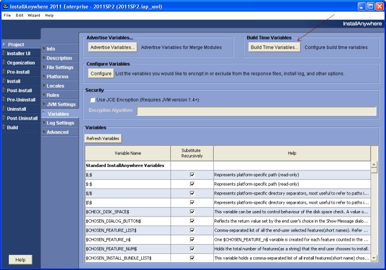Toggle Substitute Recursively for $CHOSEN_FEATURE_n$

tap(192, 240)
